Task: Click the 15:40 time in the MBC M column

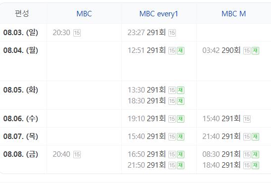Action: [211, 119]
